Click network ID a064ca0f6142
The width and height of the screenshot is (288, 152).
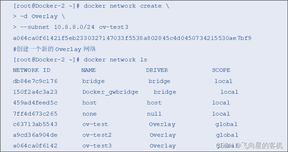pos(35,146)
